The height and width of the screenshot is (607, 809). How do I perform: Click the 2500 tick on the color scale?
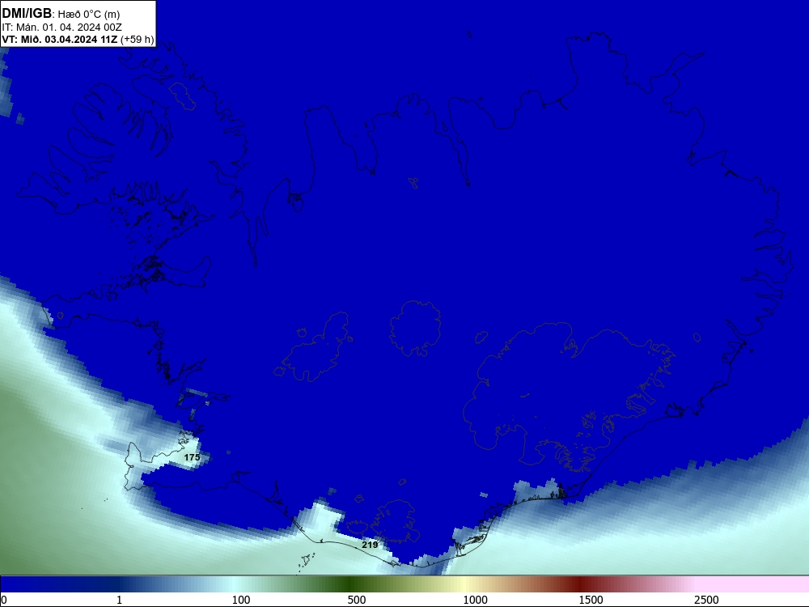click(x=706, y=600)
